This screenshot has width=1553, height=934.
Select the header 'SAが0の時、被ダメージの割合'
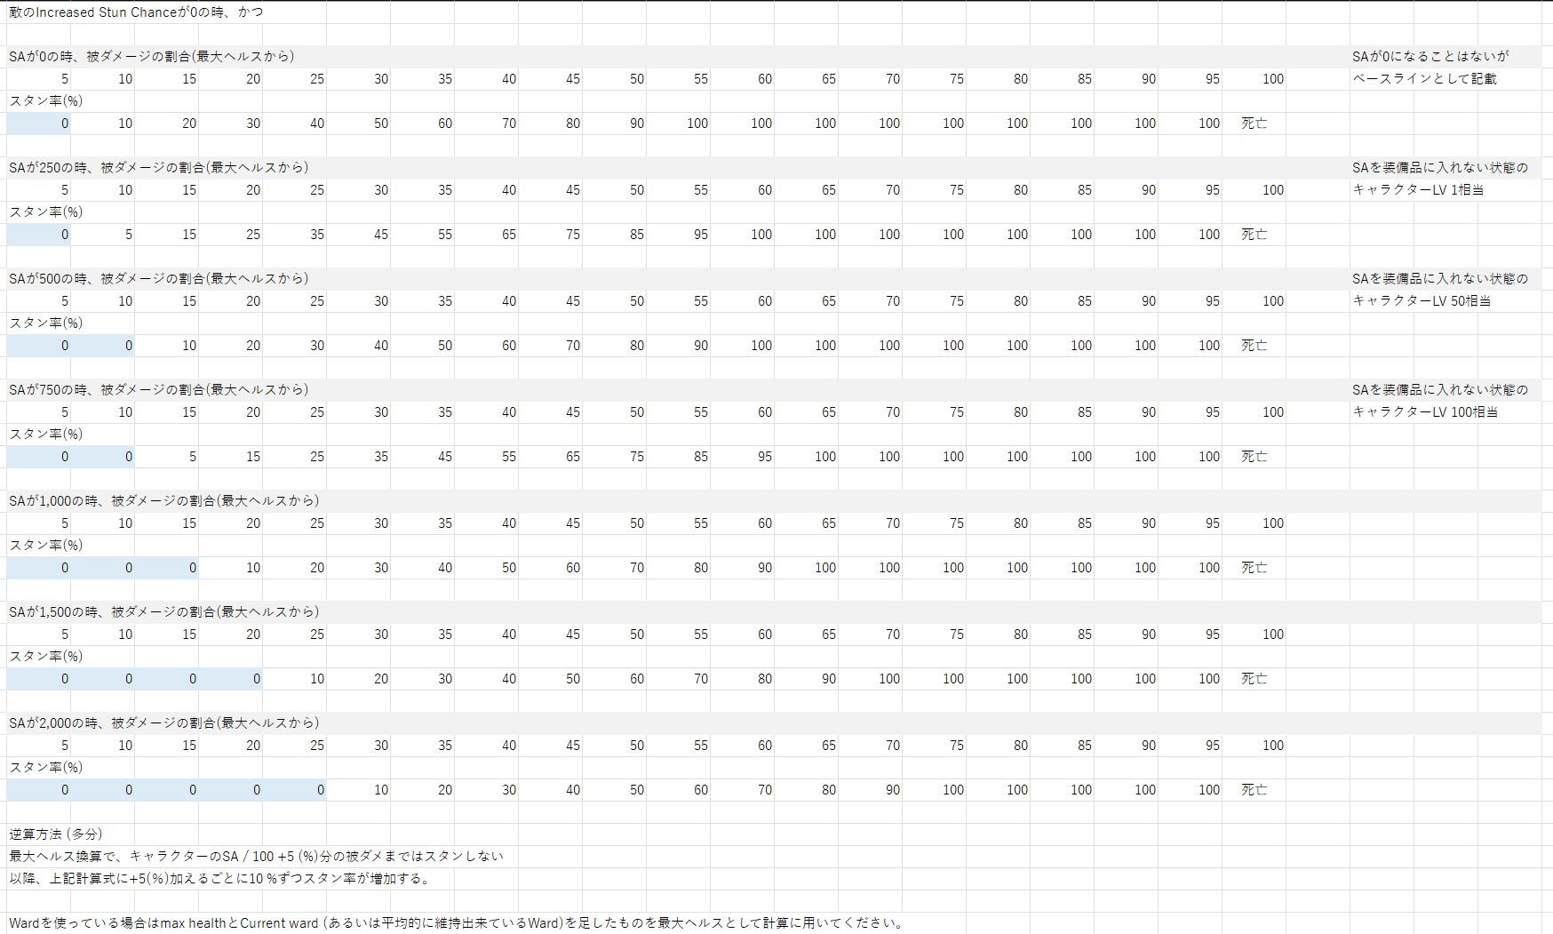click(152, 56)
